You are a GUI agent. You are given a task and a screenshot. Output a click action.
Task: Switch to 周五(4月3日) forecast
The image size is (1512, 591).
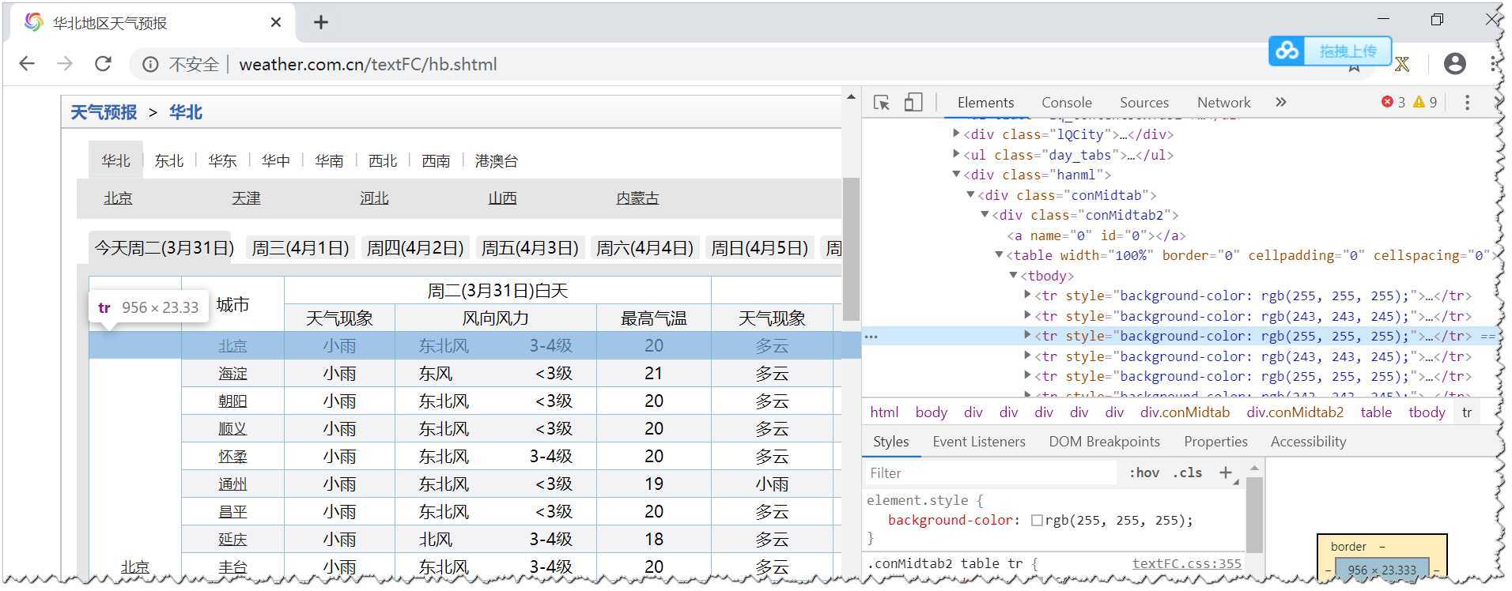coord(530,248)
